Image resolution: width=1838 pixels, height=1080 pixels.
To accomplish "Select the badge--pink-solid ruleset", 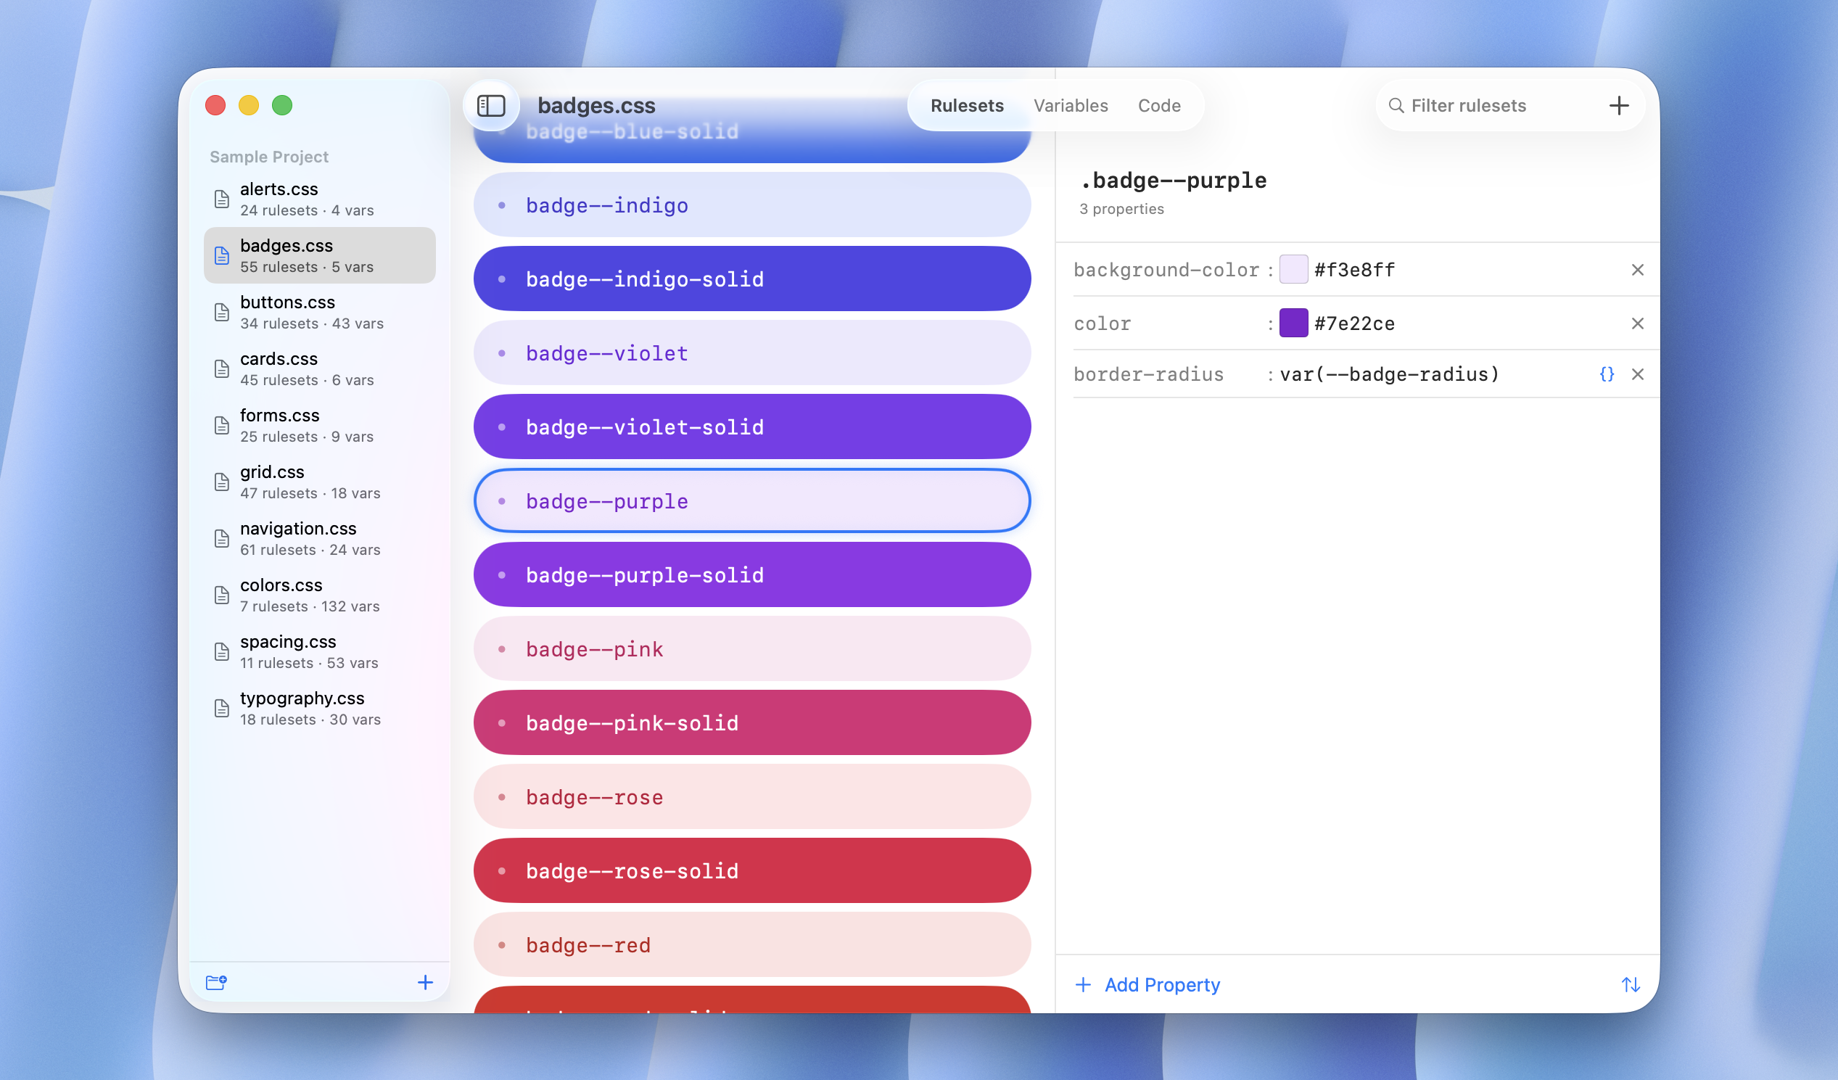I will coord(752,722).
